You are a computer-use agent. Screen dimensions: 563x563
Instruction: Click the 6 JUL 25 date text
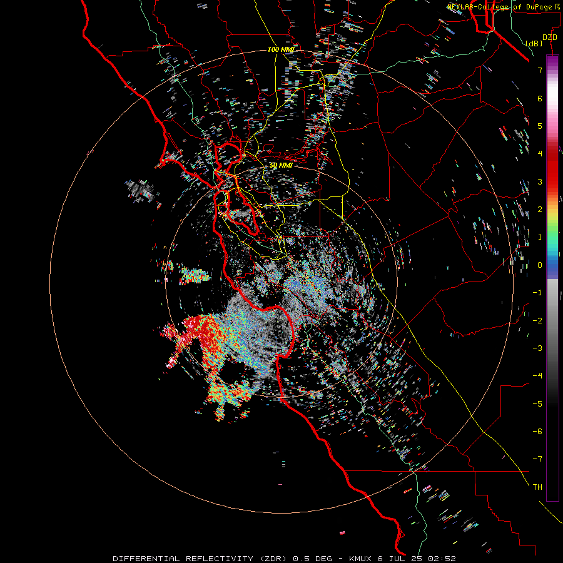[399, 559]
